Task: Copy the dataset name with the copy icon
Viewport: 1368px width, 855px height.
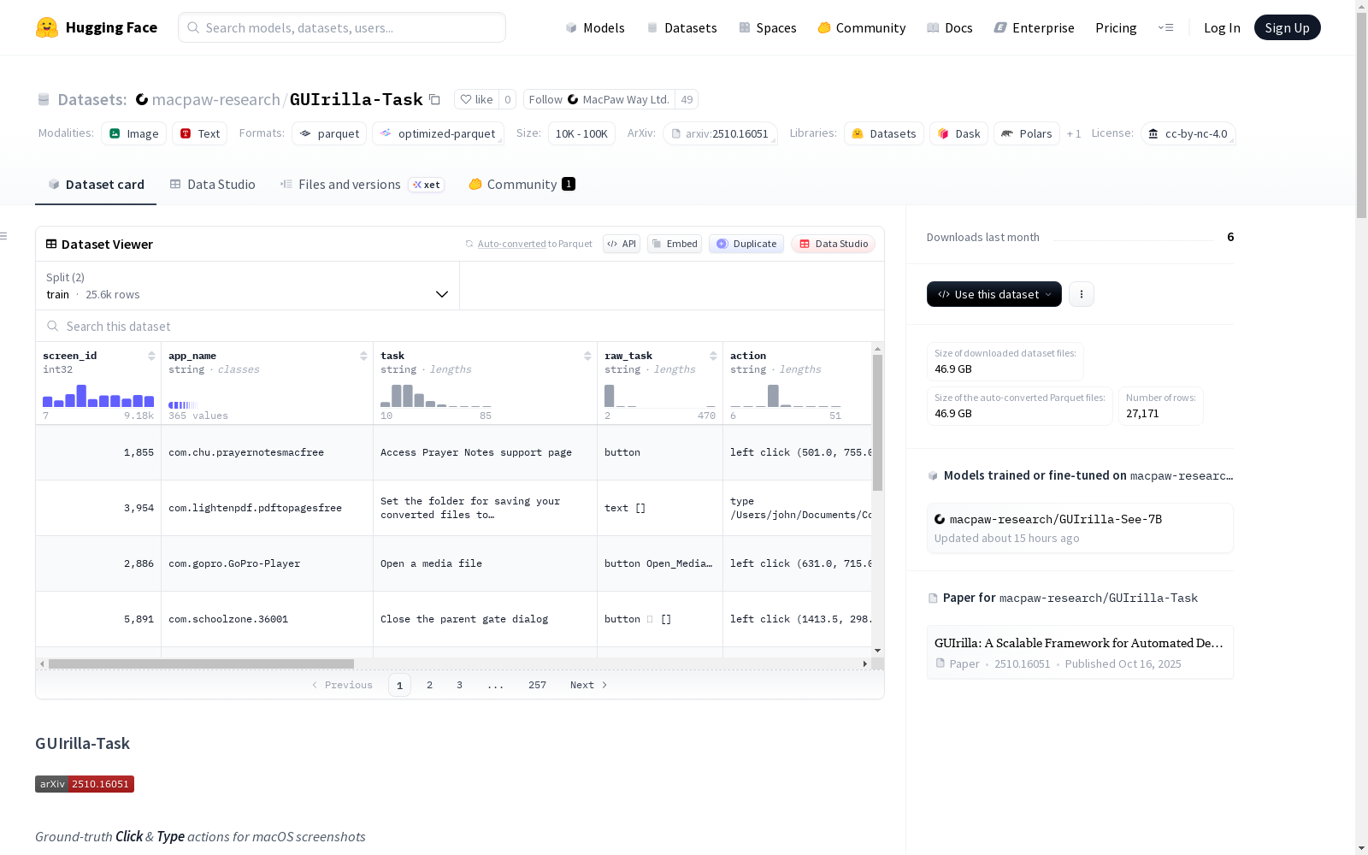Action: [434, 99]
